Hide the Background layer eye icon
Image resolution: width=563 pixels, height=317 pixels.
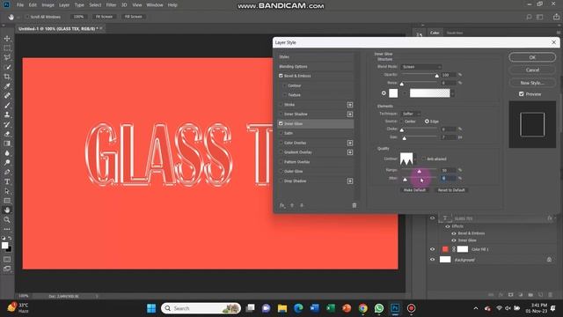point(432,260)
